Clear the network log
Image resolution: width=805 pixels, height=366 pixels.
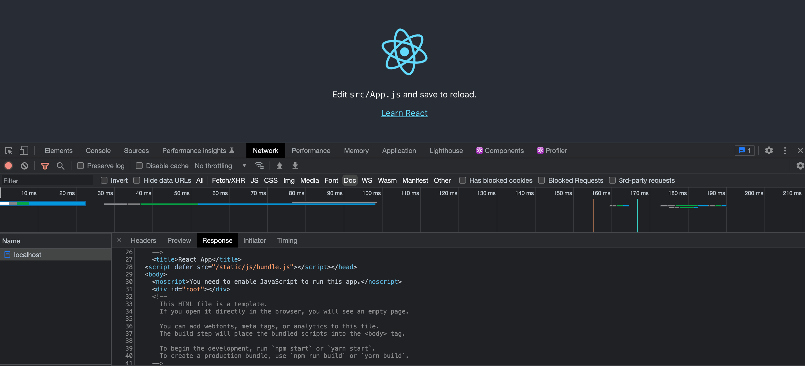click(x=24, y=166)
